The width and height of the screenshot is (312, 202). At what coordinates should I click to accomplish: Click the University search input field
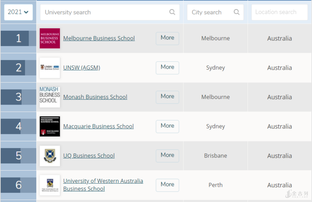pyautogui.click(x=104, y=12)
